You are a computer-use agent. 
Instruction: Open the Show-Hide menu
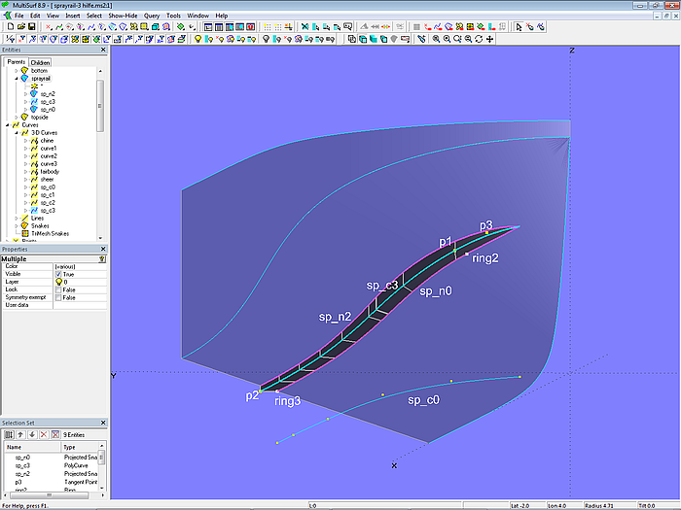click(123, 16)
